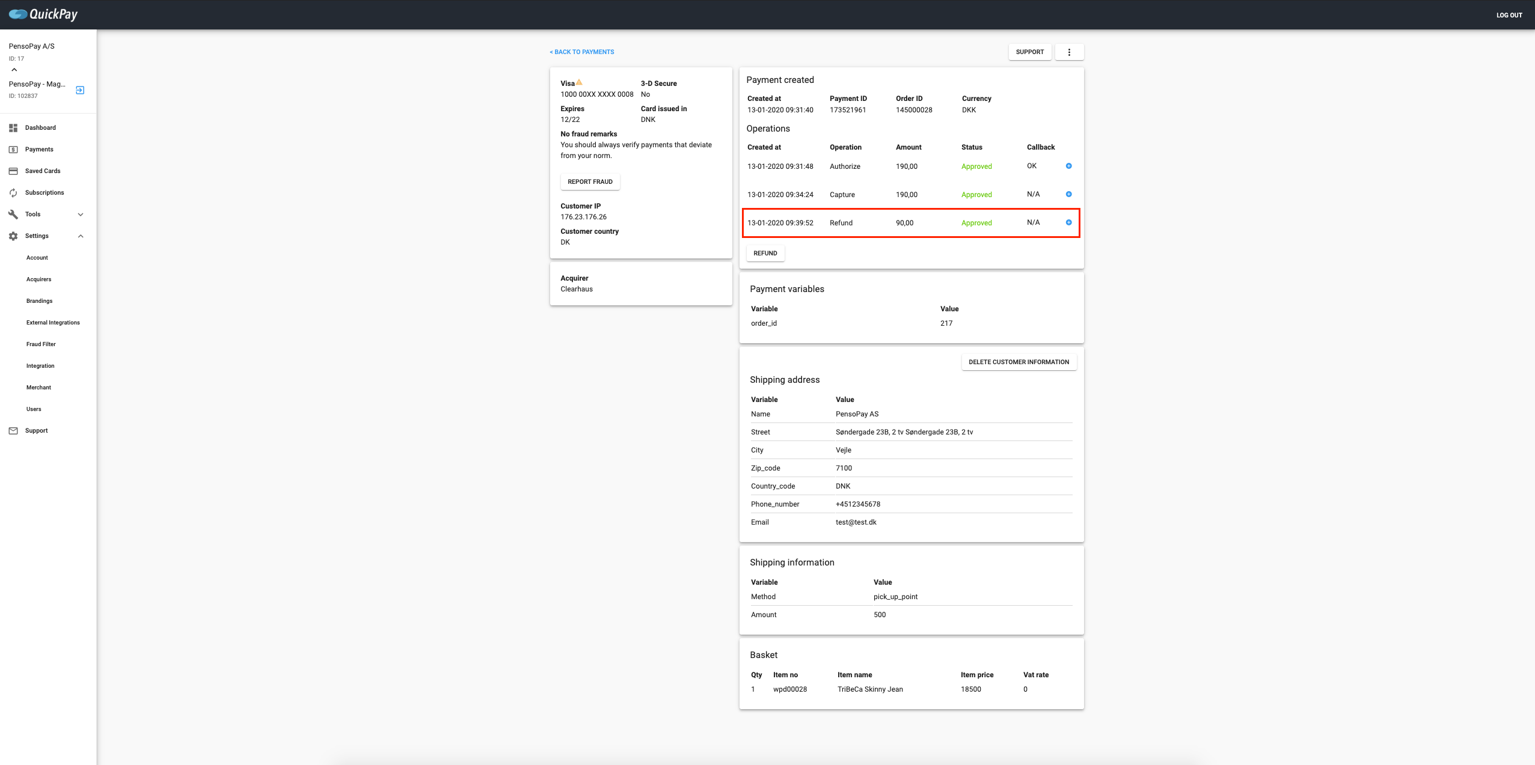Click the customer IP 176.23.176.26
This screenshot has width=1535, height=765.
(x=584, y=217)
